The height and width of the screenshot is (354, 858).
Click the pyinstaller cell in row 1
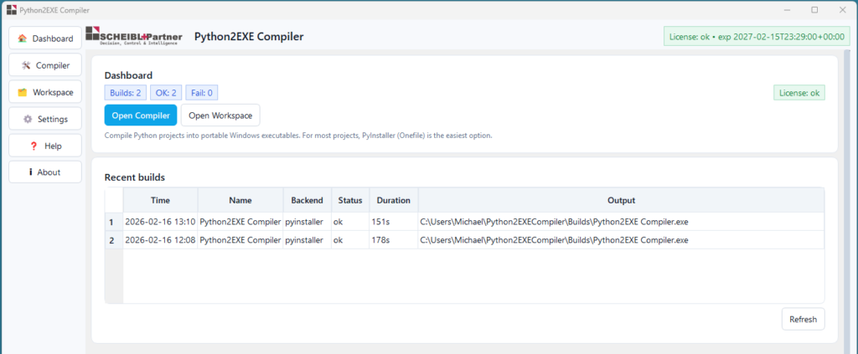[307, 222]
